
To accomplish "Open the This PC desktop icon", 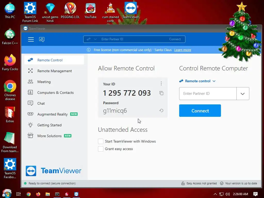I will click(x=10, y=10).
